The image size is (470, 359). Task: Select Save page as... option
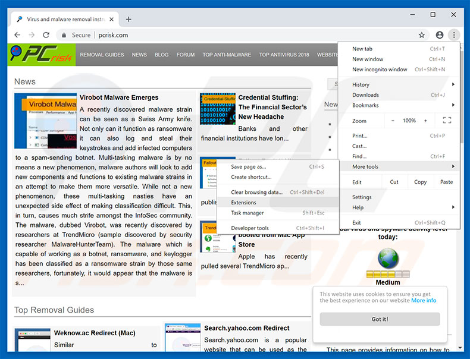[x=278, y=167]
